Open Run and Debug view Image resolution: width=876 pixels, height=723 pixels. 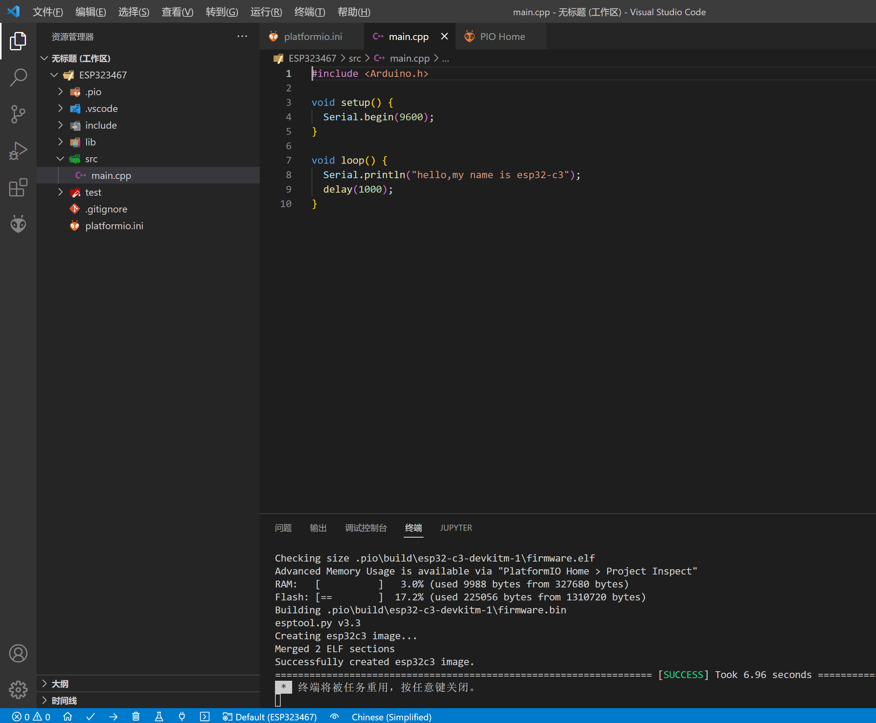(x=18, y=151)
